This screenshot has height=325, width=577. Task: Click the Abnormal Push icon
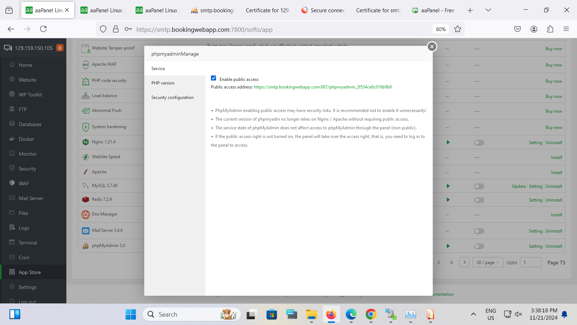tap(85, 111)
